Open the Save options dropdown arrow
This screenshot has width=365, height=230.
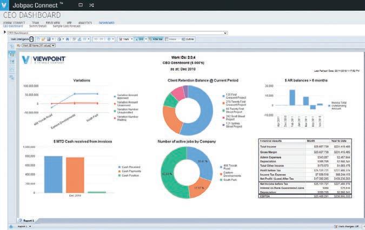coord(53,39)
